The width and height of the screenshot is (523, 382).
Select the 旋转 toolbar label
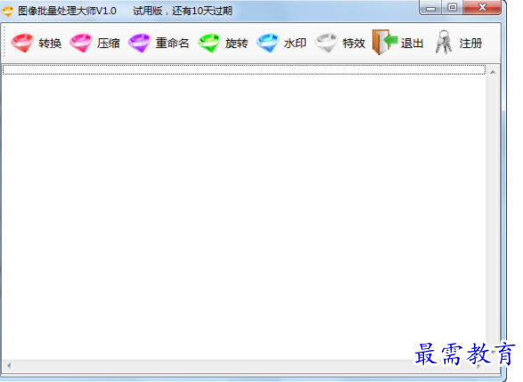pyautogui.click(x=236, y=44)
